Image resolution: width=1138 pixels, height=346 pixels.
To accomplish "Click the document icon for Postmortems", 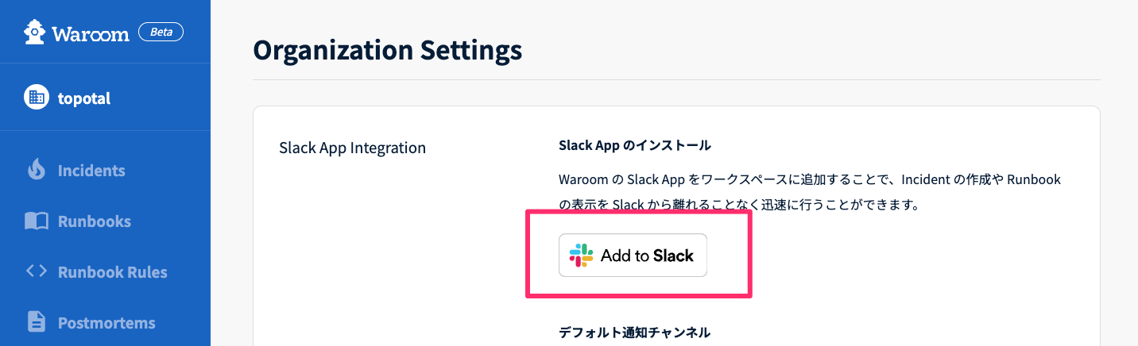I will tap(36, 322).
